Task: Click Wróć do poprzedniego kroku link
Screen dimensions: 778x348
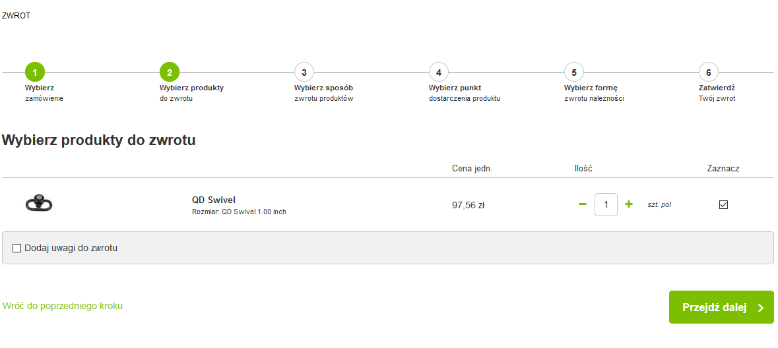Action: click(63, 306)
